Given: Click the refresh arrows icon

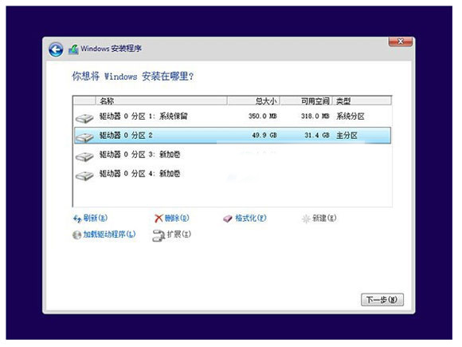Looking at the screenshot, I should pyautogui.click(x=77, y=219).
